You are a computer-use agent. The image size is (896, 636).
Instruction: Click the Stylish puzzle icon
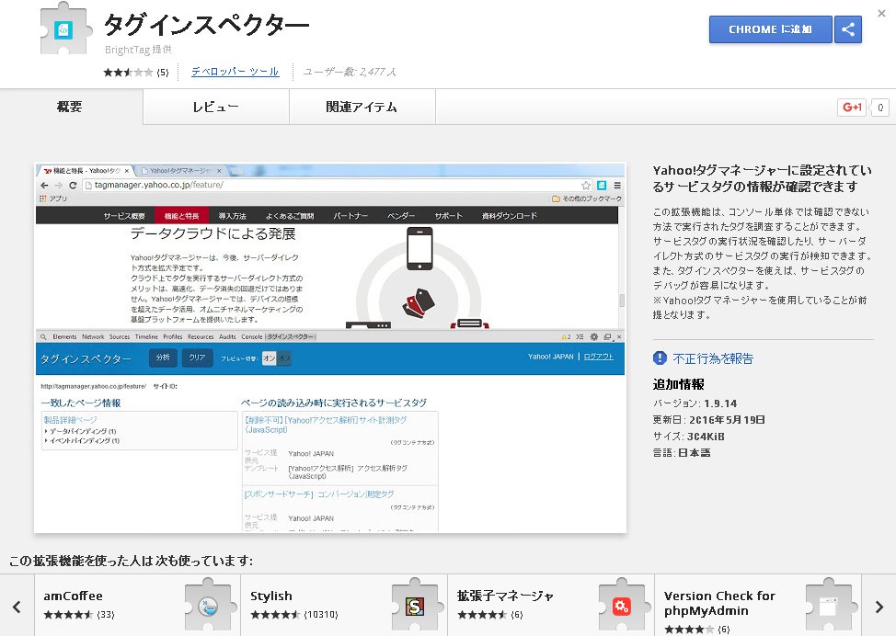[416, 605]
